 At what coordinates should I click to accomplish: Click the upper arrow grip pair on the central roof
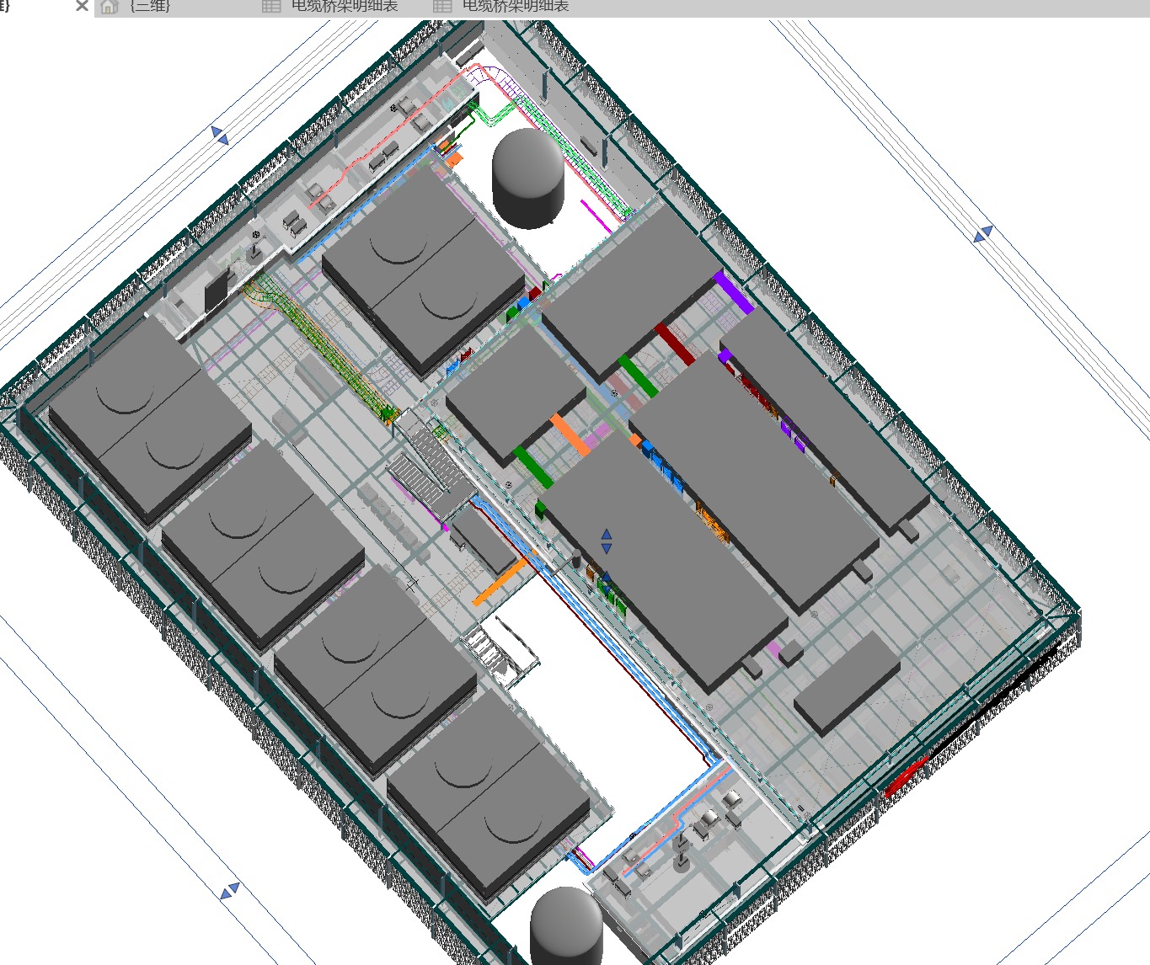click(606, 541)
